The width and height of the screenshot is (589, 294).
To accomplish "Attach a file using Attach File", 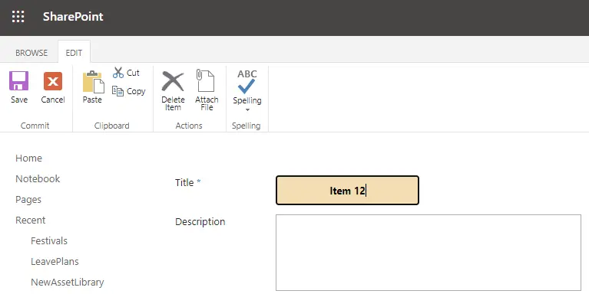I will 207,90.
